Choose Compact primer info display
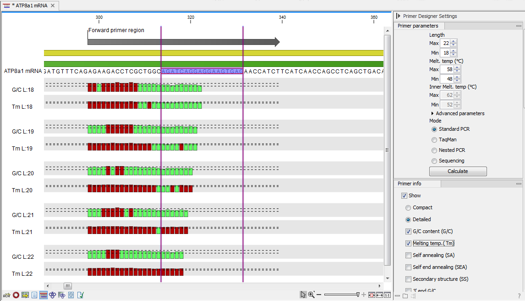The height and width of the screenshot is (301, 525). pyautogui.click(x=408, y=207)
